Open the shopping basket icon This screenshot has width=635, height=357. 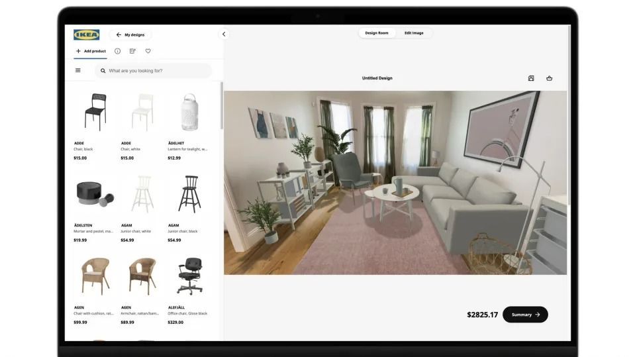[550, 78]
